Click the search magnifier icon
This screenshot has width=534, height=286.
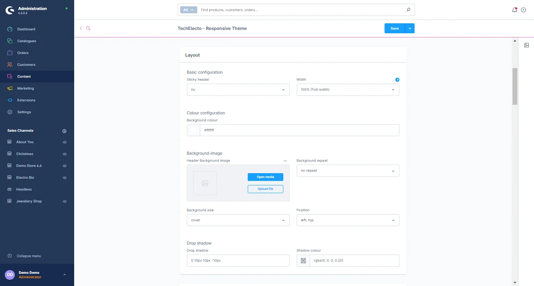[x=408, y=10]
